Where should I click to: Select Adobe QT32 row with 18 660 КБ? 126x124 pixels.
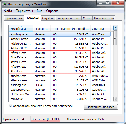60,48
